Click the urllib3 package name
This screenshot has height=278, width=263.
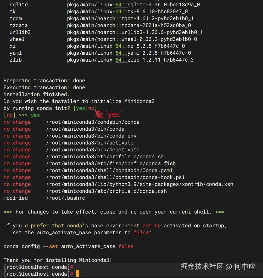[x=20, y=32]
